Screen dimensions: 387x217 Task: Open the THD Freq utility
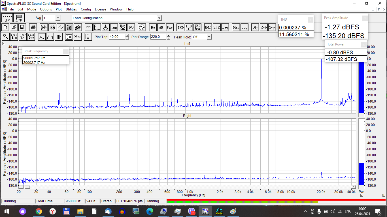coord(197,27)
